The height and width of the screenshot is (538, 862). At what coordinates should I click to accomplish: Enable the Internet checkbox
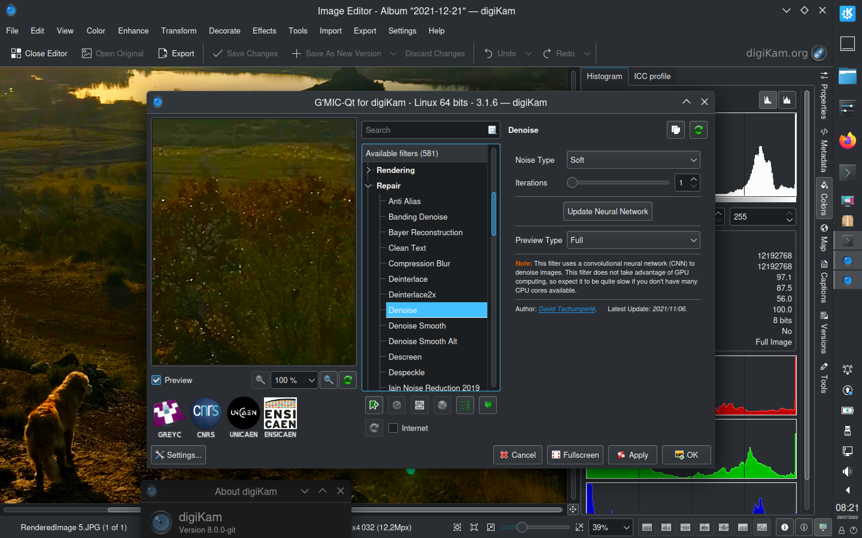pyautogui.click(x=392, y=428)
